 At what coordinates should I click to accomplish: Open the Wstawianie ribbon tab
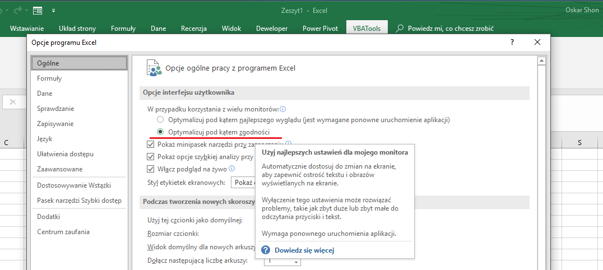point(27,28)
